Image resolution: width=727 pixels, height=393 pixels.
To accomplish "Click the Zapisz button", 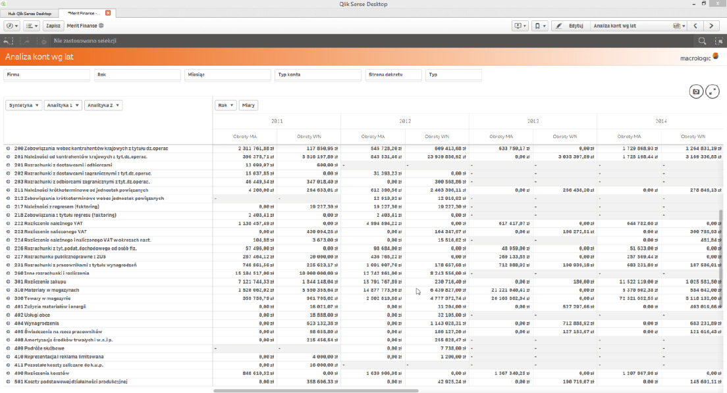I will pyautogui.click(x=53, y=26).
